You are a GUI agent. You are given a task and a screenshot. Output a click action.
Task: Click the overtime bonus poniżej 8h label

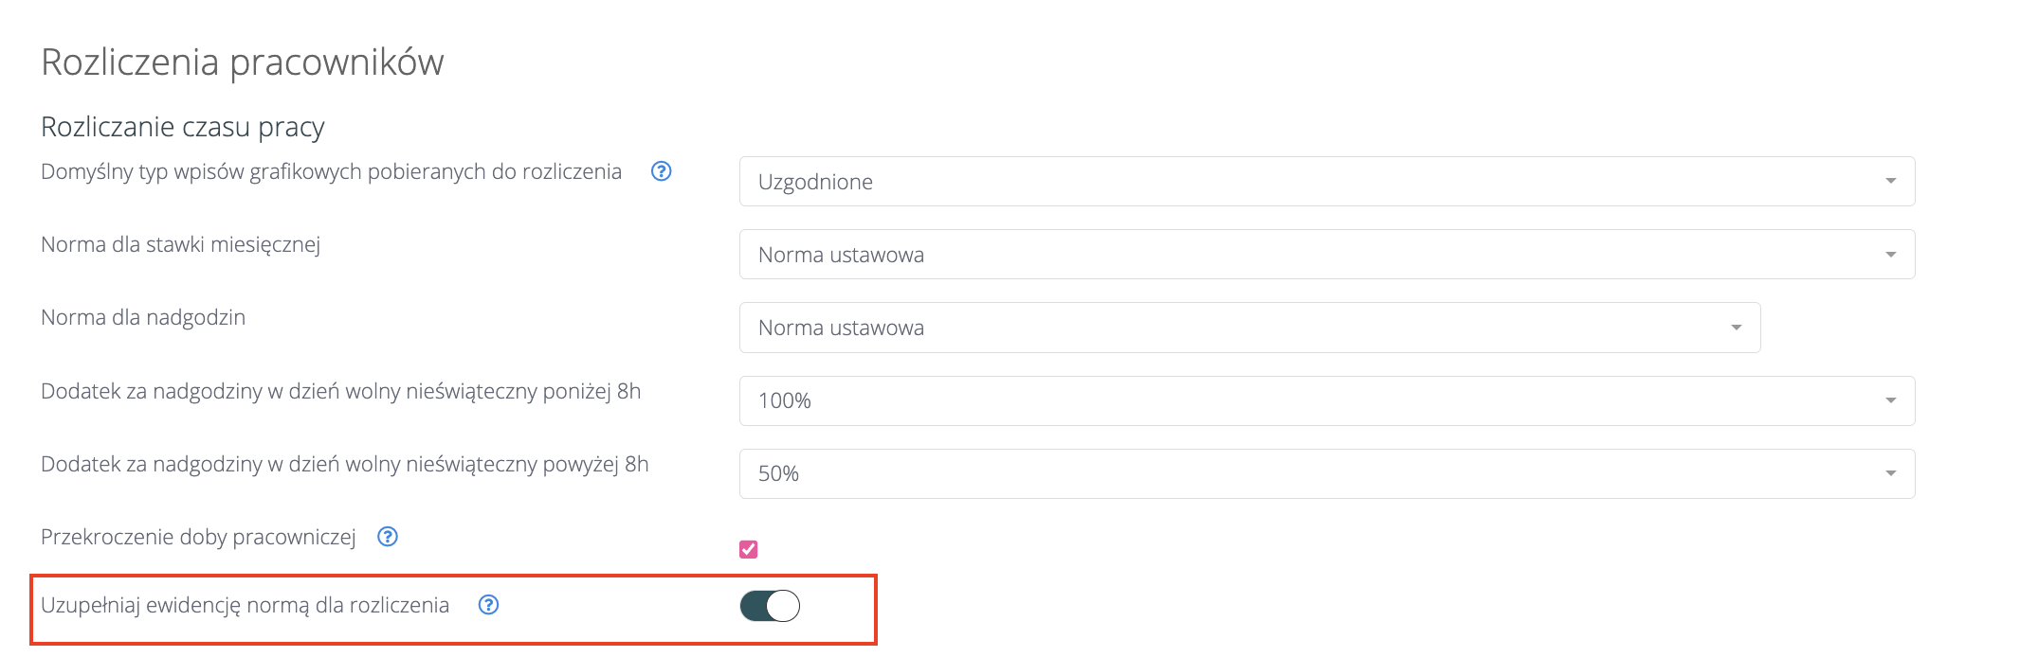pyautogui.click(x=340, y=391)
